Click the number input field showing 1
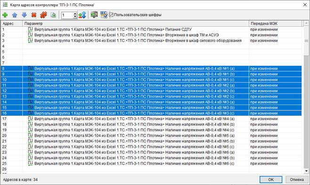310x185 pixels. tap(67, 15)
